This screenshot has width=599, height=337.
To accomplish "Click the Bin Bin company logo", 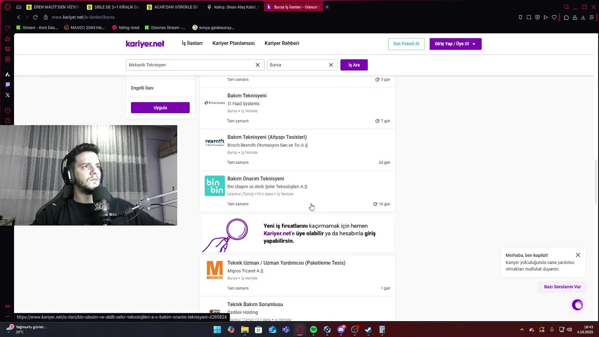I will [215, 186].
